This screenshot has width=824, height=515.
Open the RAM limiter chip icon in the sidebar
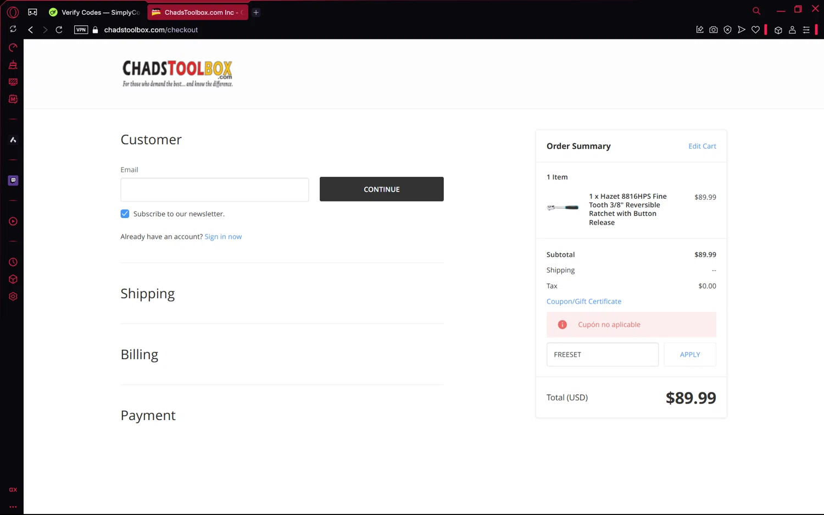click(x=13, y=99)
